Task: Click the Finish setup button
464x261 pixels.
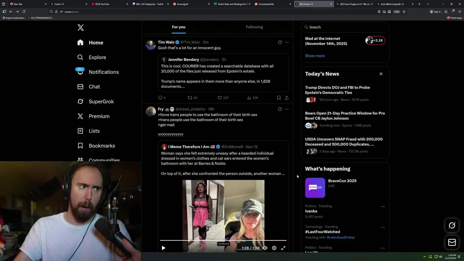Action: pyautogui.click(x=454, y=18)
